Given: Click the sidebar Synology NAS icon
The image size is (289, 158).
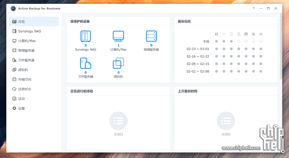Looking at the screenshot, I should point(14,31).
